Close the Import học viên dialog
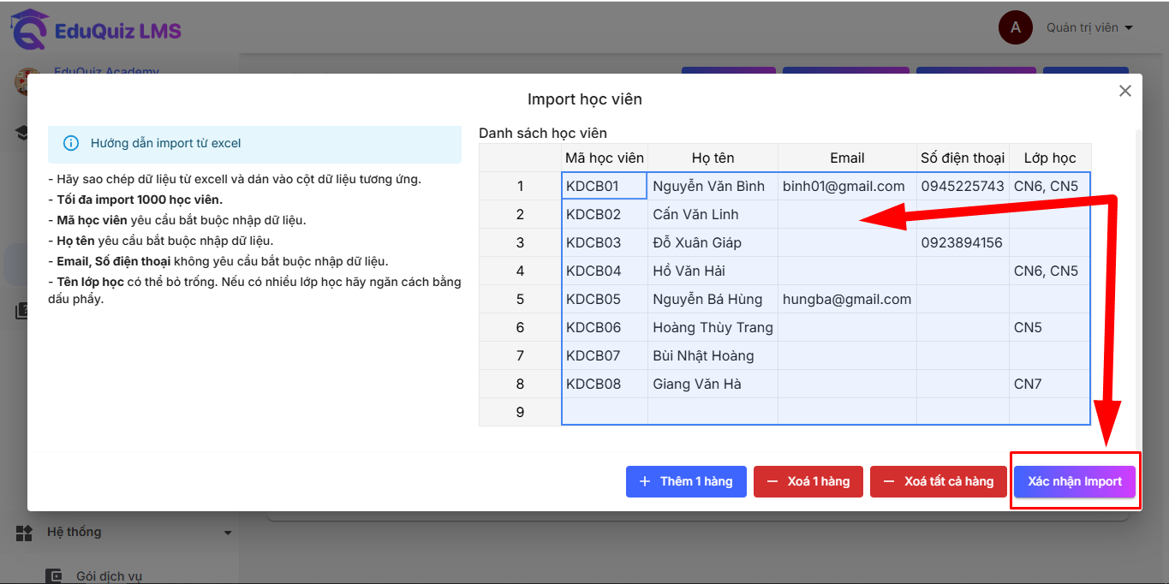This screenshot has width=1169, height=584. coord(1125,91)
